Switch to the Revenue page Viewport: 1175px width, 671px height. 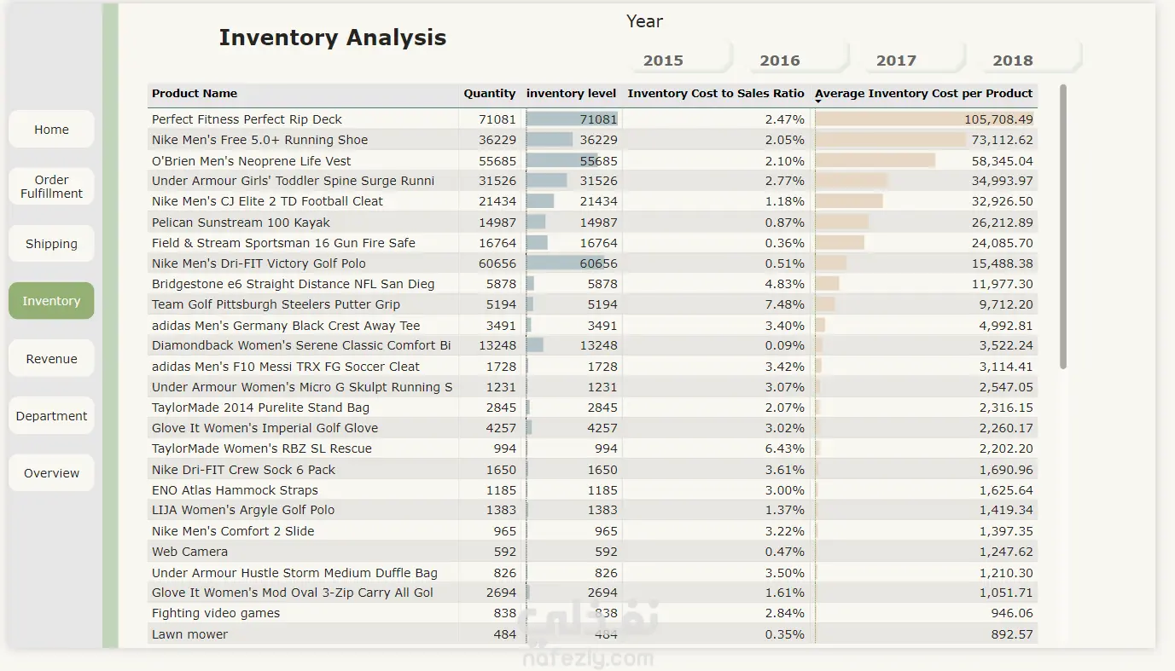coord(51,359)
